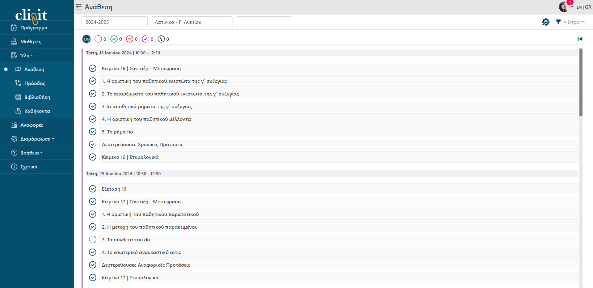Filter by clock pending status icon

pos(161,39)
